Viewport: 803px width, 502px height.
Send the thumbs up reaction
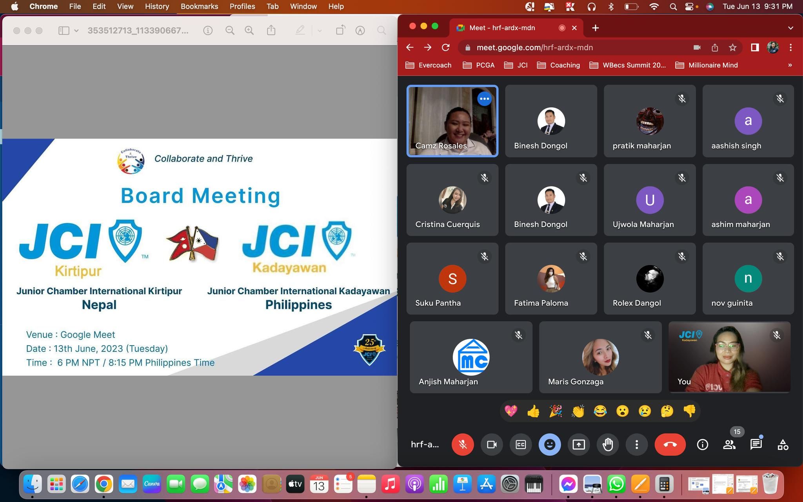coord(533,411)
